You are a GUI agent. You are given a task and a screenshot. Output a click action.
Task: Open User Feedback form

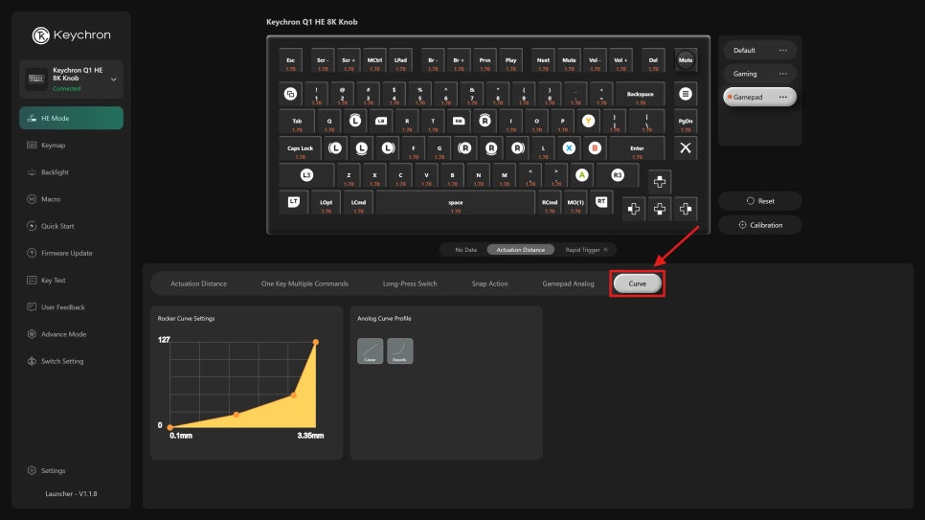[62, 306]
